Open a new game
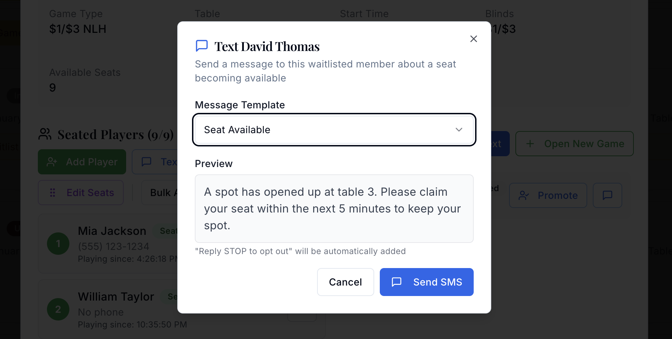 (x=574, y=144)
